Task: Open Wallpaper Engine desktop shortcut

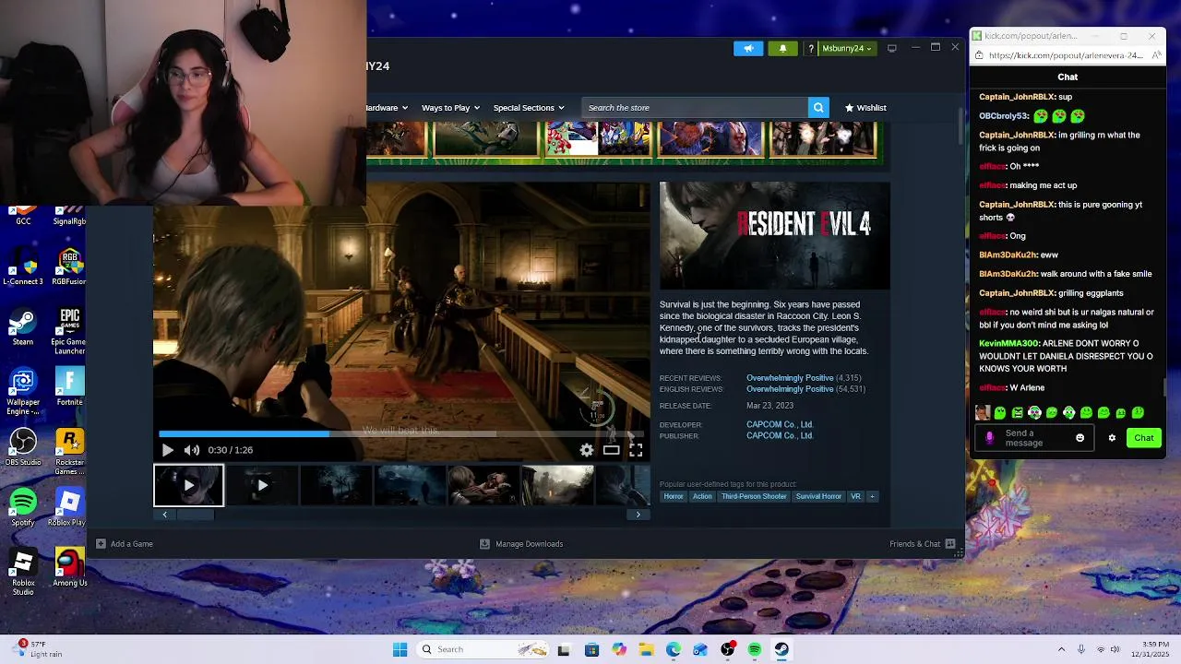Action: click(x=23, y=393)
